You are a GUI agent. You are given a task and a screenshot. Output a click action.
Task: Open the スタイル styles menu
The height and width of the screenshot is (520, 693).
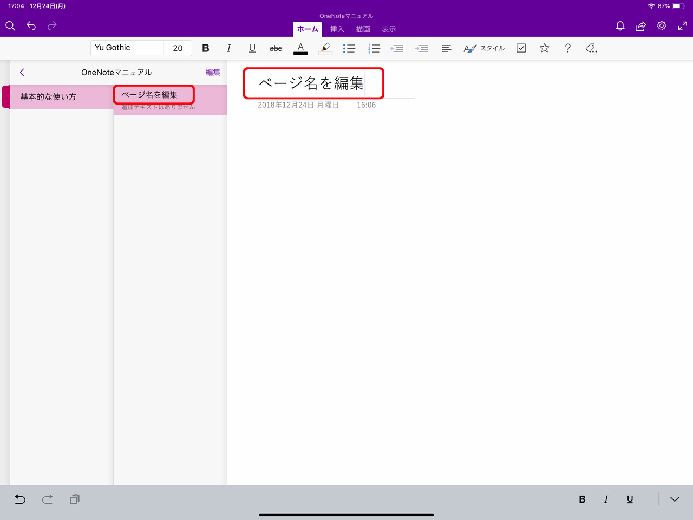pos(484,48)
